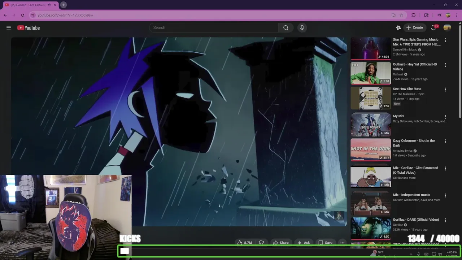View site information icon in address bar

tap(33, 15)
